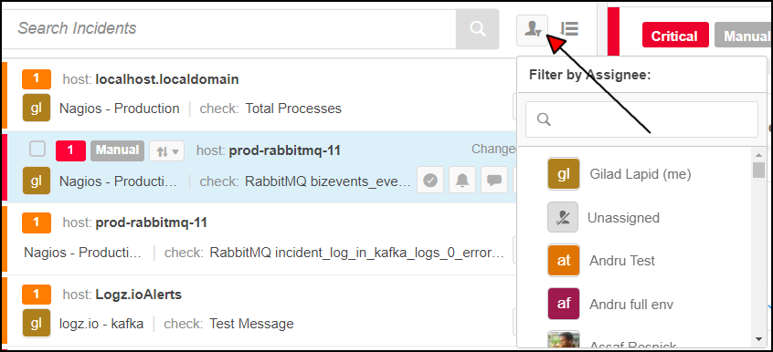Open the comment speech bubble icon
This screenshot has width=773, height=352.
(x=494, y=181)
